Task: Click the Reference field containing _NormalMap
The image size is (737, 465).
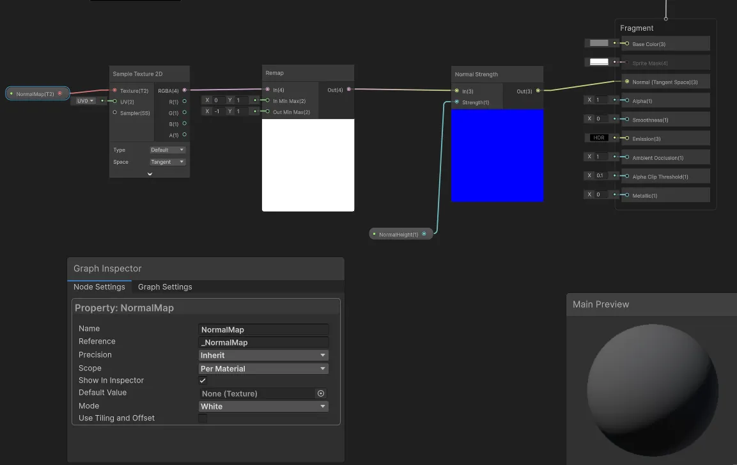Action: click(x=263, y=342)
